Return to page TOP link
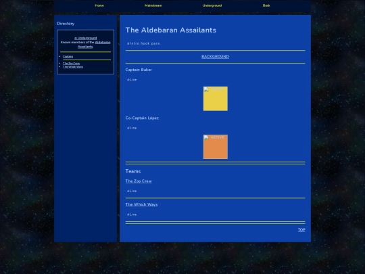Screen dimensions: 365x274 click(301, 230)
